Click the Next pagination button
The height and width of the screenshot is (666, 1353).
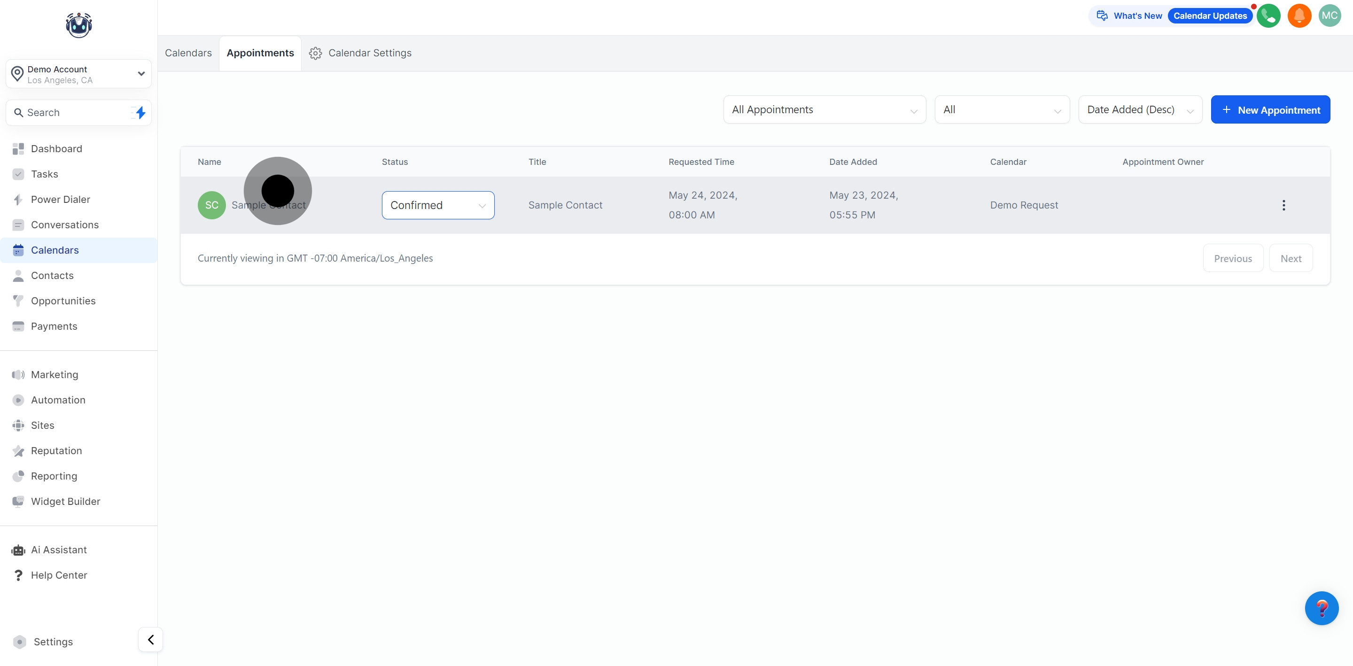tap(1291, 258)
